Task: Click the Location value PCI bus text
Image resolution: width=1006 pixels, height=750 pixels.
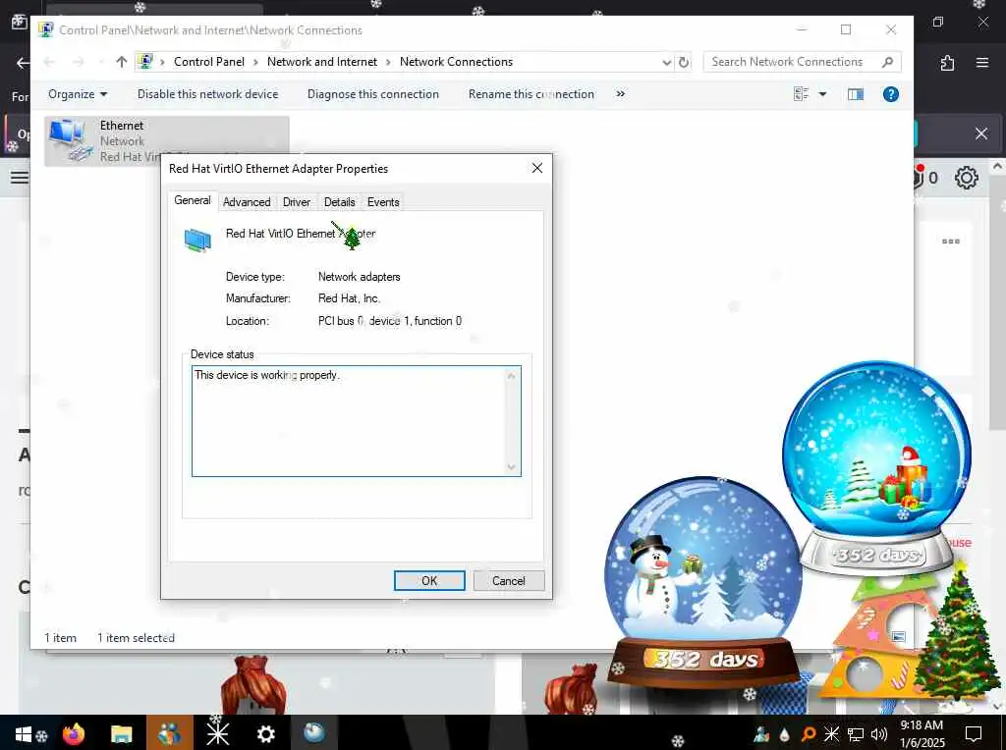Action: 389,320
